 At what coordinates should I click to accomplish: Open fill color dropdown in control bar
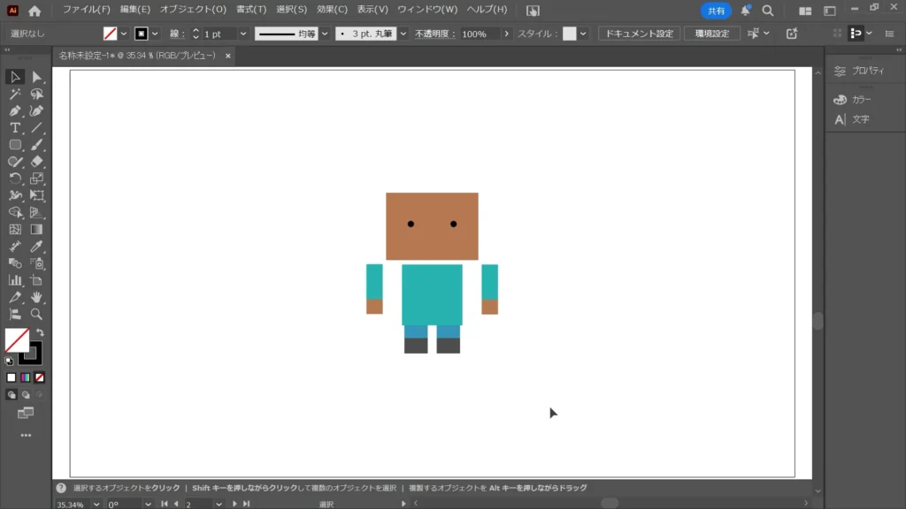tap(124, 34)
